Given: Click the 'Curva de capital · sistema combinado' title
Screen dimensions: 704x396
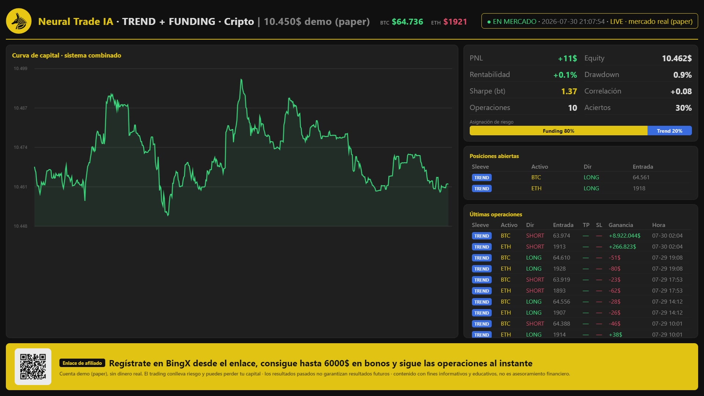Looking at the screenshot, I should click(x=67, y=55).
